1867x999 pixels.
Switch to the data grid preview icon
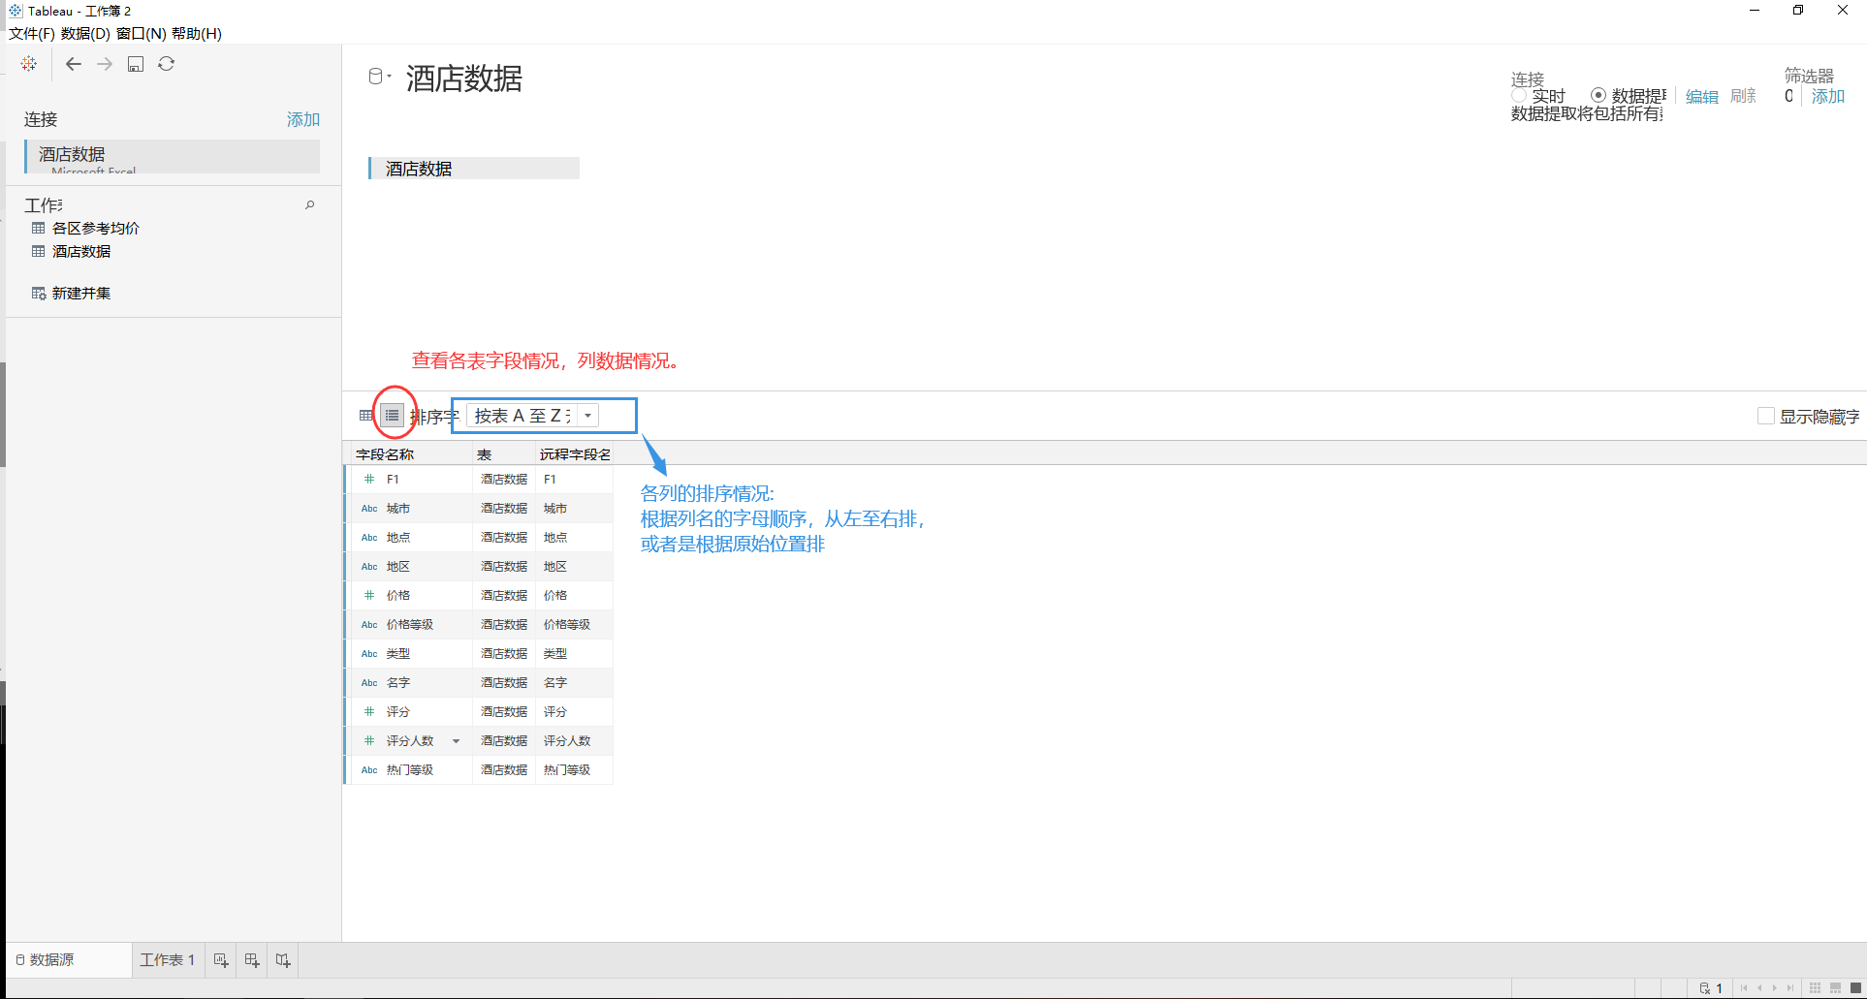[x=366, y=416]
